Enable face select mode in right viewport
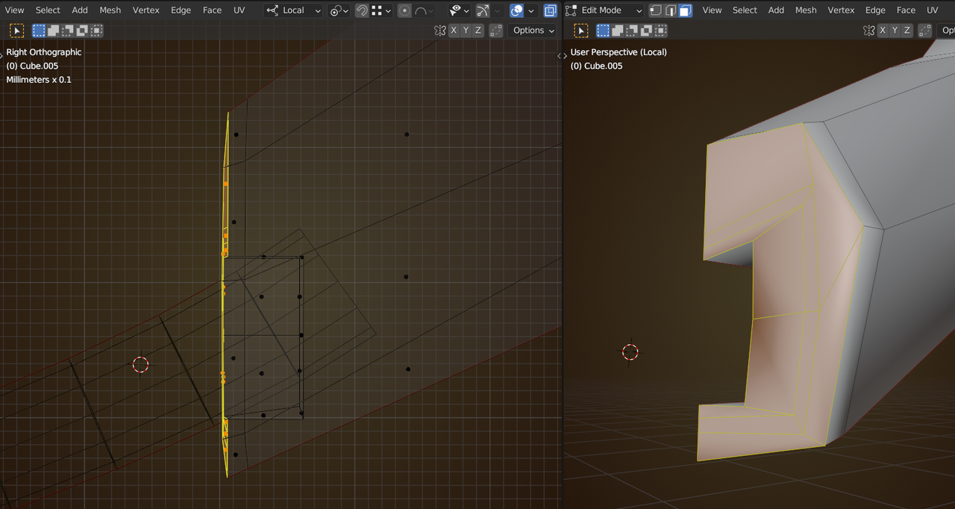The width and height of the screenshot is (955, 509). point(685,10)
